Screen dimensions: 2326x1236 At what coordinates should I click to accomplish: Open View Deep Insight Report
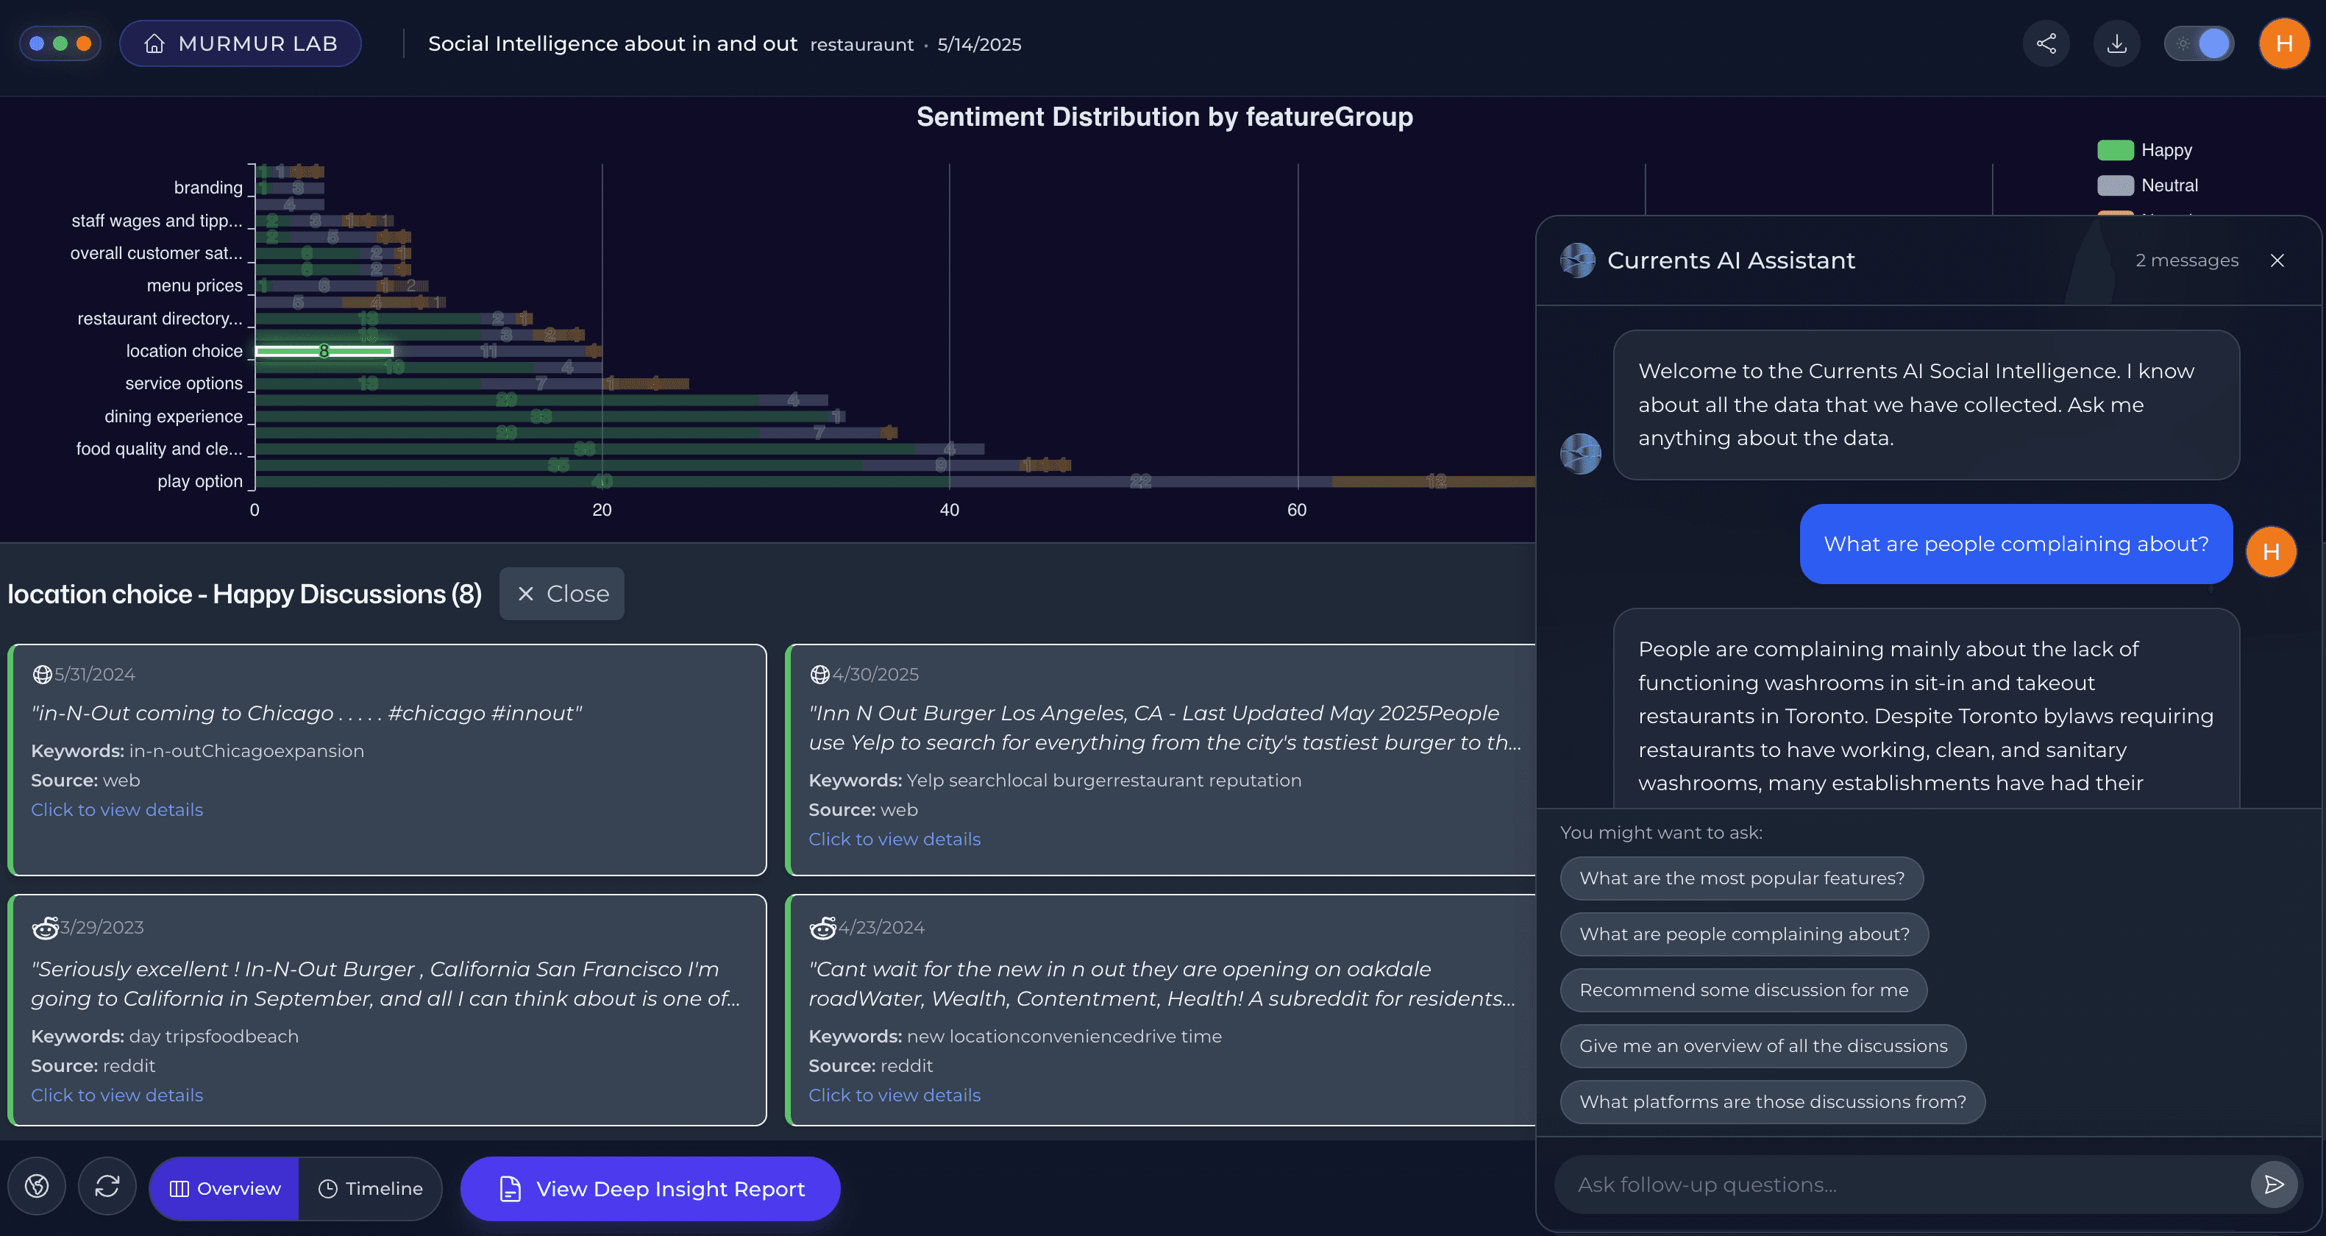coord(650,1188)
